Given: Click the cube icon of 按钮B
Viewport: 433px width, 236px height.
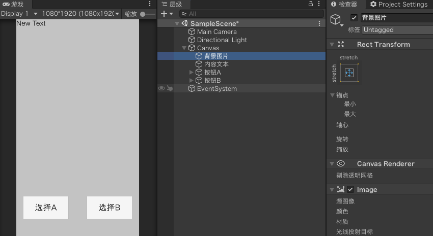Looking at the screenshot, I should (x=199, y=80).
